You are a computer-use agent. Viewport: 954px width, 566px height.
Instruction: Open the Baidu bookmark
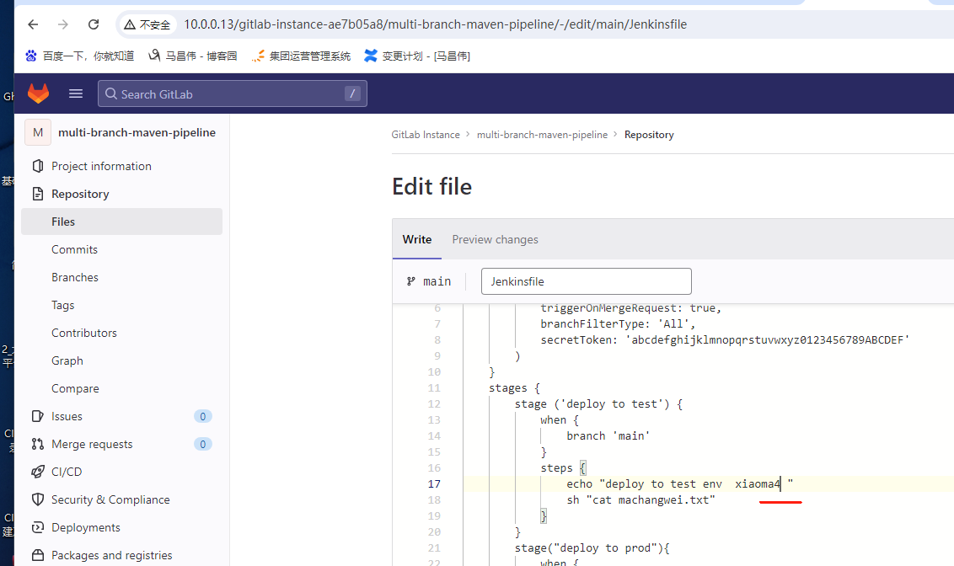[x=80, y=56]
